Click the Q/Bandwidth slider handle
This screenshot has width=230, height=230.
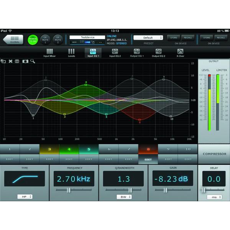pos(130,190)
